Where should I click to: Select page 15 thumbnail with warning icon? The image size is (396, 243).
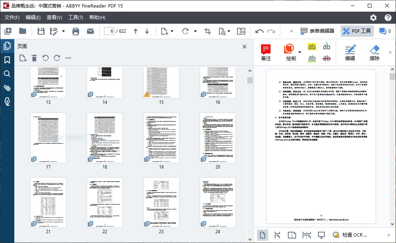click(x=161, y=82)
